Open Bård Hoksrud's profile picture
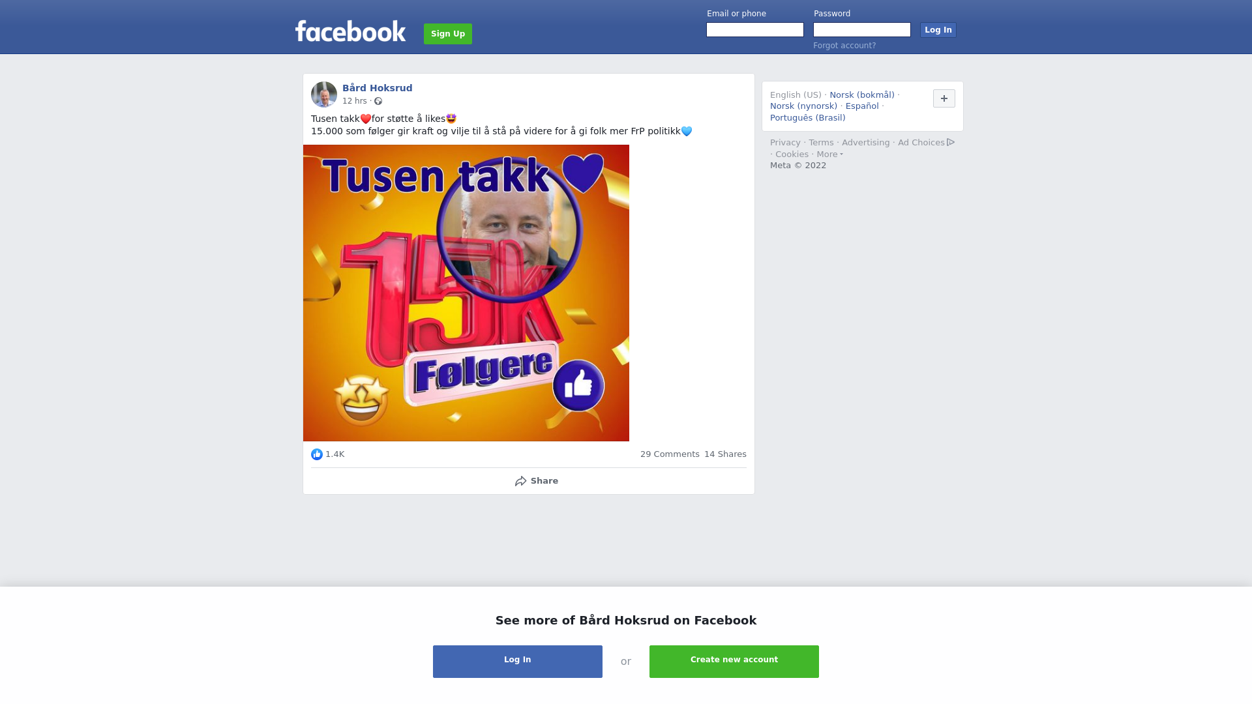 pyautogui.click(x=324, y=95)
